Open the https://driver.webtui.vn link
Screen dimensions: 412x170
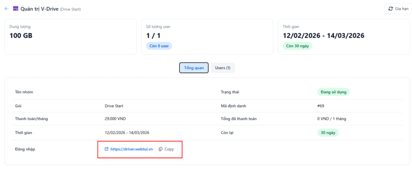tap(132, 149)
